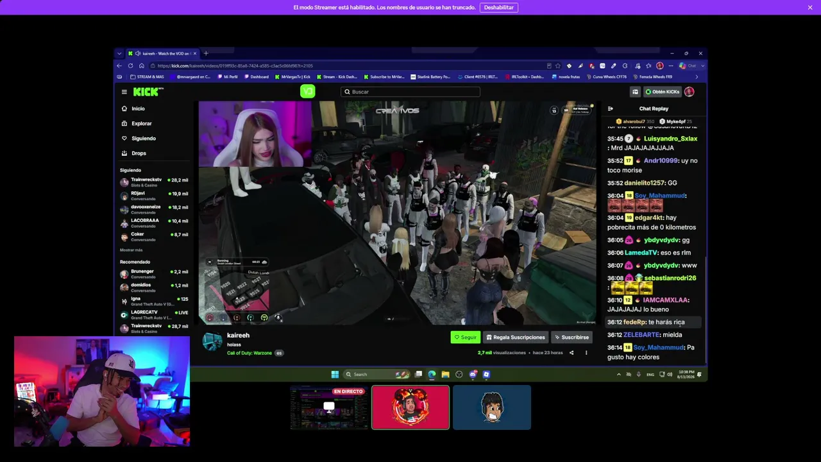
Task: Open more options for the video
Action: click(586, 352)
